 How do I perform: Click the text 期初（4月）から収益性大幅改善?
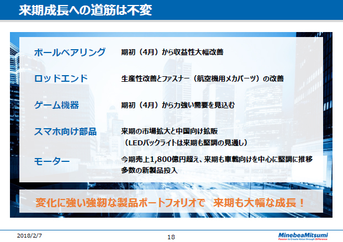point(172,52)
